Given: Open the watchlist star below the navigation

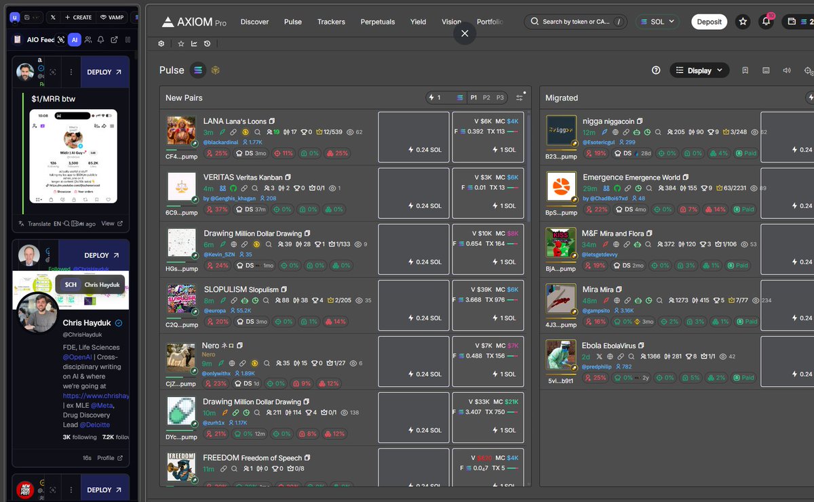Looking at the screenshot, I should pyautogui.click(x=181, y=43).
